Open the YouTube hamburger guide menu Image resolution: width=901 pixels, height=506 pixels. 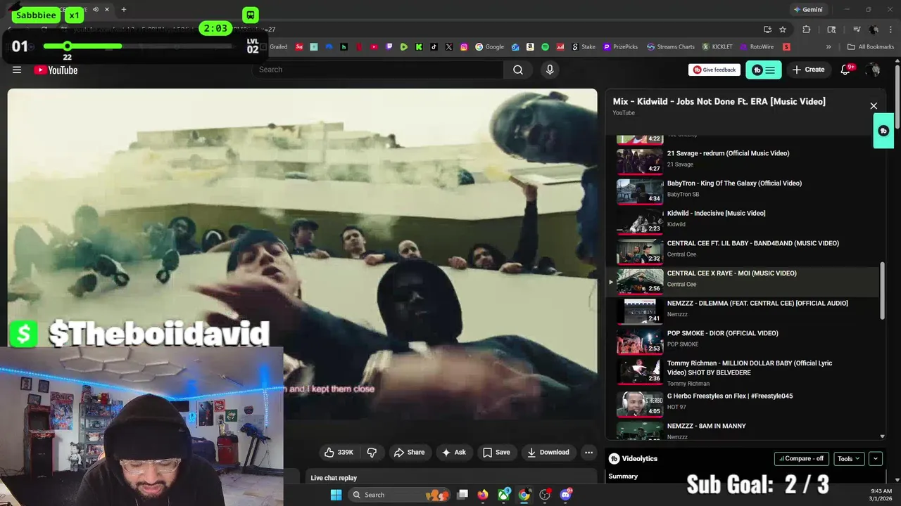[x=17, y=70]
